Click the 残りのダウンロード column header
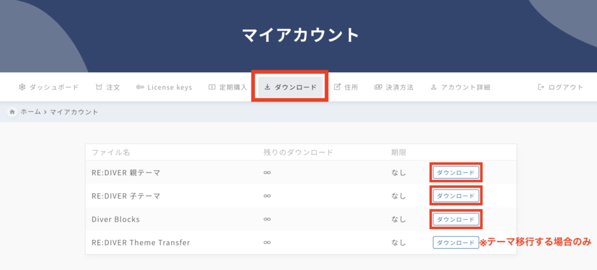This screenshot has width=597, height=270. pyautogui.click(x=298, y=152)
